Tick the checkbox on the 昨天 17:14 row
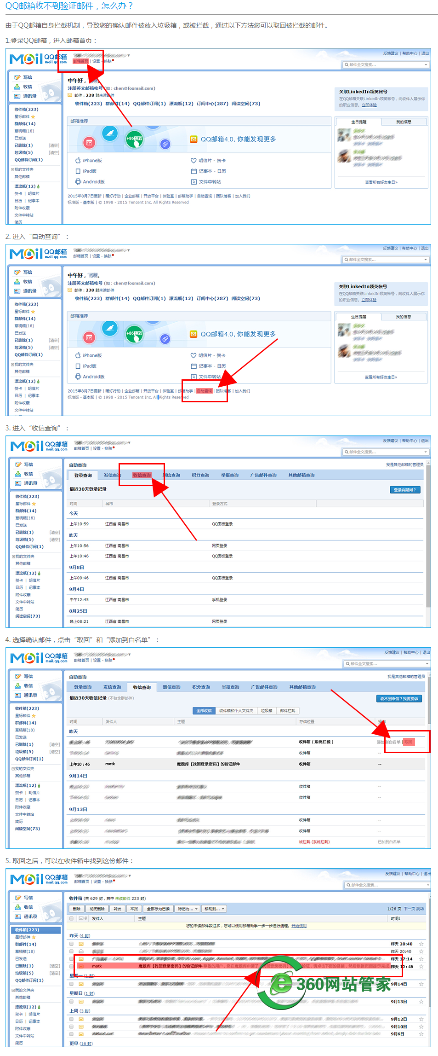438x1056 pixels. [71, 959]
